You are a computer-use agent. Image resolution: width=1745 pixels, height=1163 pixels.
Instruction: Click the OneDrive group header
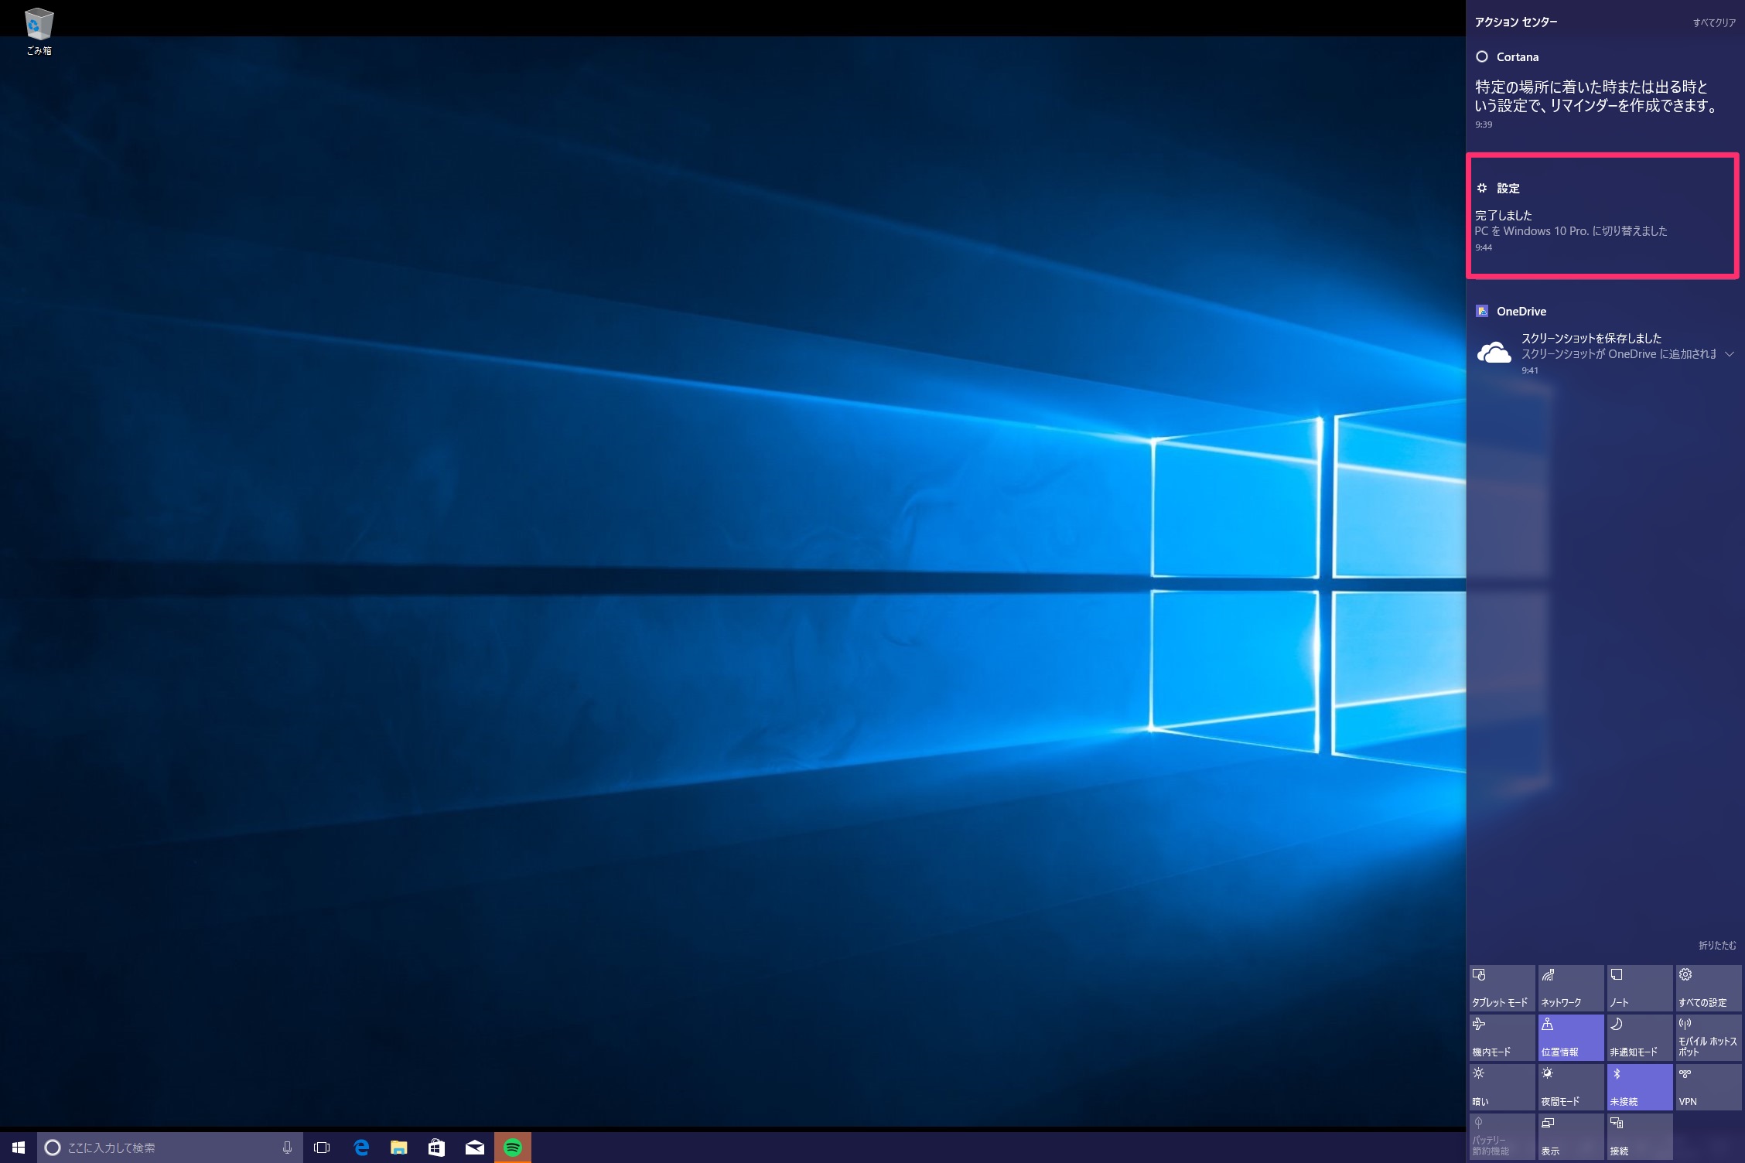coord(1511,311)
